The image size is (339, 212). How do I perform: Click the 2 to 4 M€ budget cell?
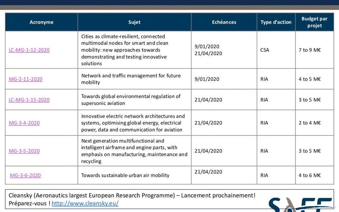pyautogui.click(x=309, y=123)
